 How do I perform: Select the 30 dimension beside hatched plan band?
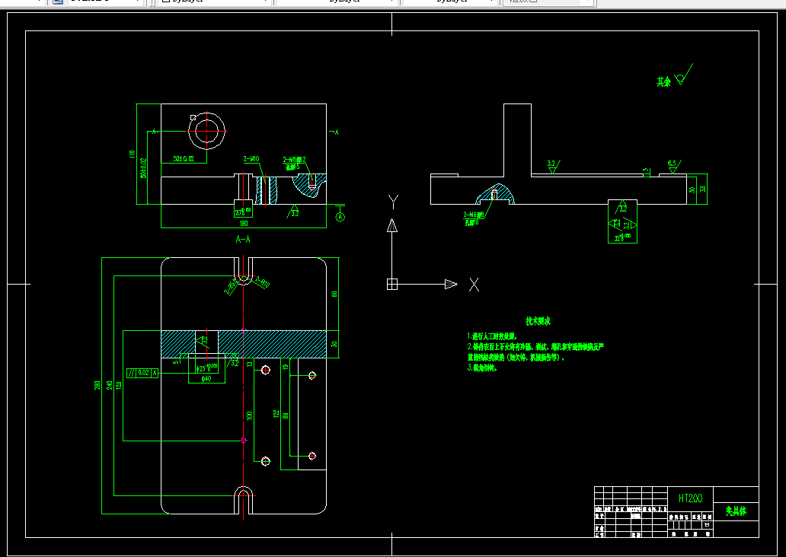(334, 344)
